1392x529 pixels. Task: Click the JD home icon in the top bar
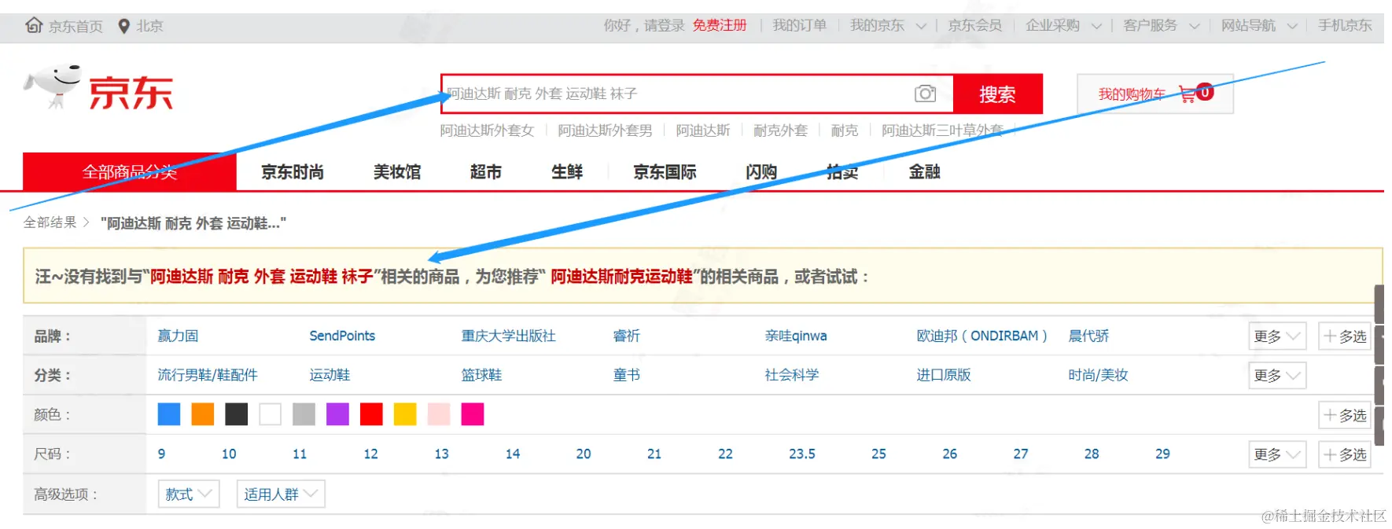coord(34,25)
